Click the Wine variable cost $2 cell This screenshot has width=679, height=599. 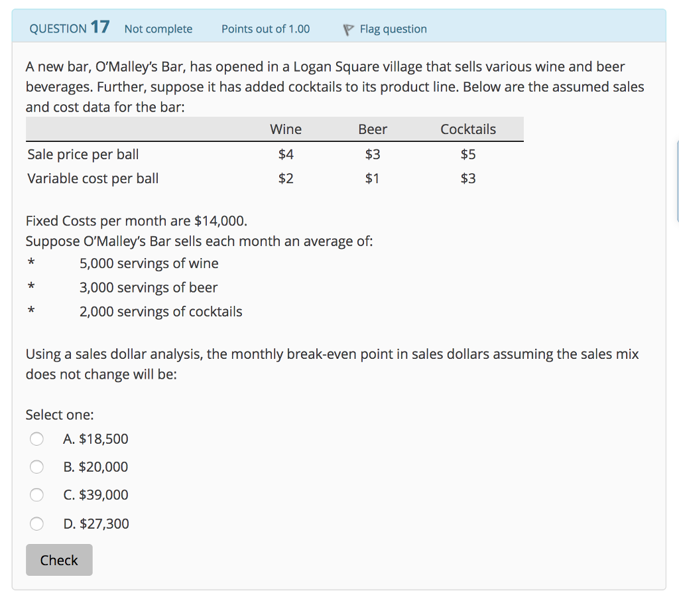click(x=286, y=178)
